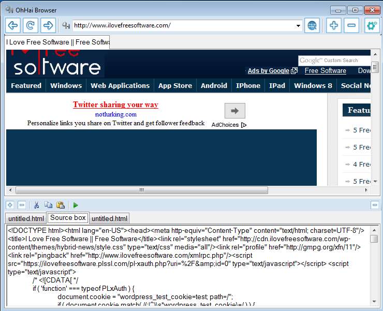
Task: Click the Free Software link
Action: click(326, 70)
